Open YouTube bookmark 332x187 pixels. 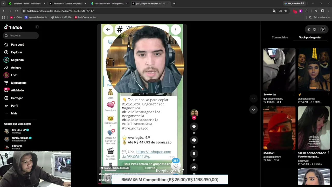coord(16,17)
